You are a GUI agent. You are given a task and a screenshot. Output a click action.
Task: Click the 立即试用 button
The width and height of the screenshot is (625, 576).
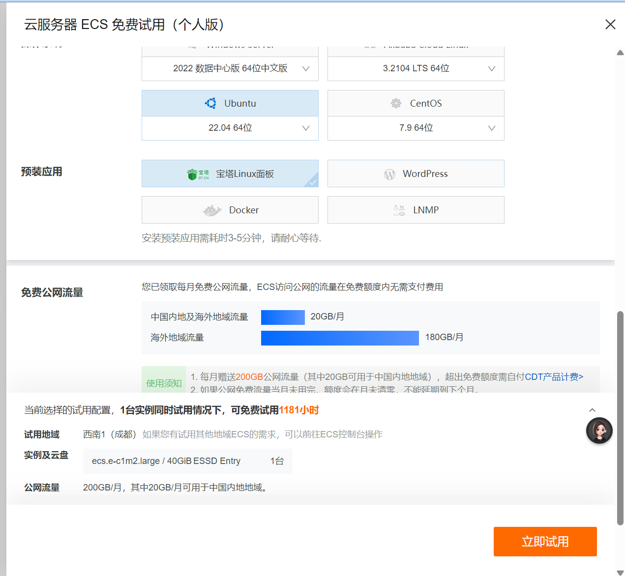point(545,542)
